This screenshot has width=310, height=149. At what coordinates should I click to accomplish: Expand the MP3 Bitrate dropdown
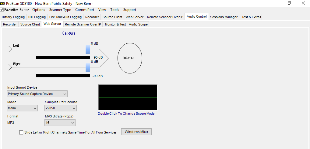click(x=60, y=123)
